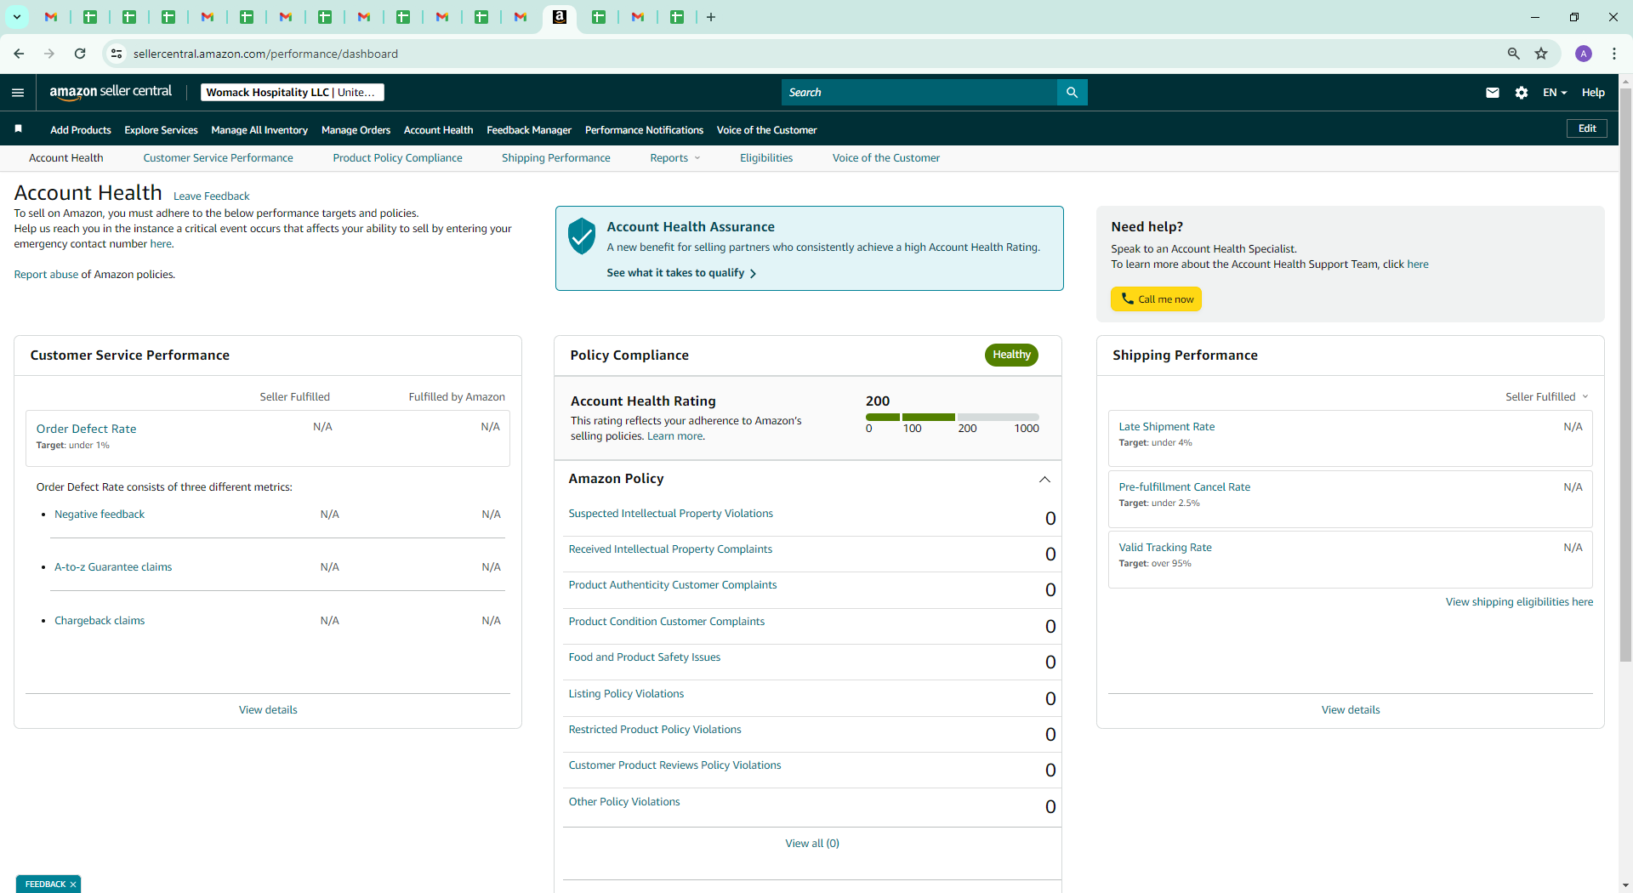
Task: Select the Product Policy Compliance tab
Action: point(397,158)
